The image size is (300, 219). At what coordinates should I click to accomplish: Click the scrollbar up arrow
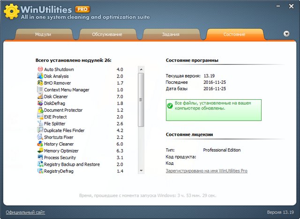(141, 69)
